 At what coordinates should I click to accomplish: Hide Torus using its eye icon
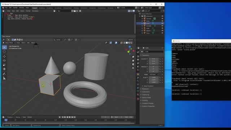pos(162,33)
